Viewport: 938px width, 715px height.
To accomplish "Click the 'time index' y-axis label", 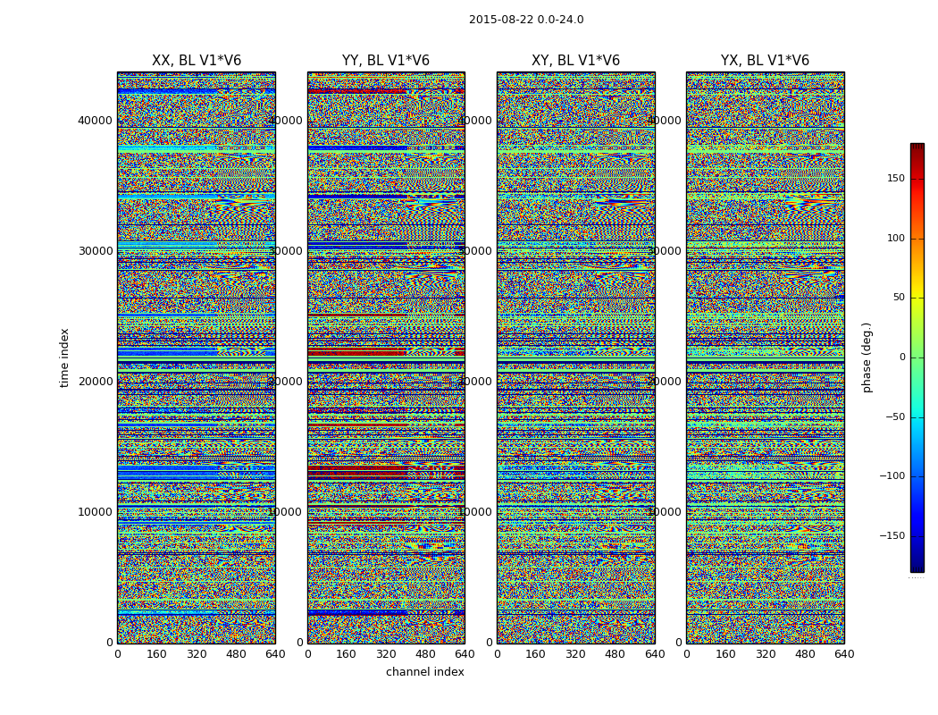I will 64,357.
